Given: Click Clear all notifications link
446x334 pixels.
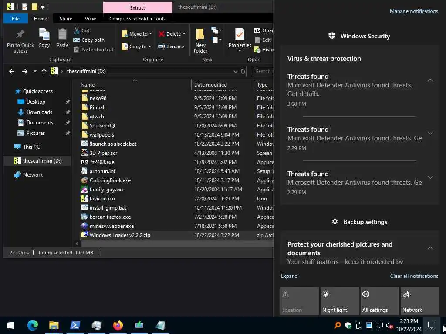Looking at the screenshot, I should [414, 276].
